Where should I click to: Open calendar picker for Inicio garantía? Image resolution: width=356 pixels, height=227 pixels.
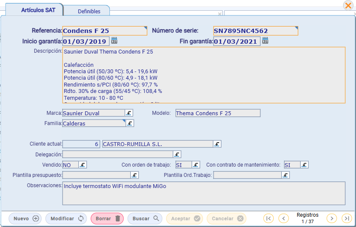[114, 41]
